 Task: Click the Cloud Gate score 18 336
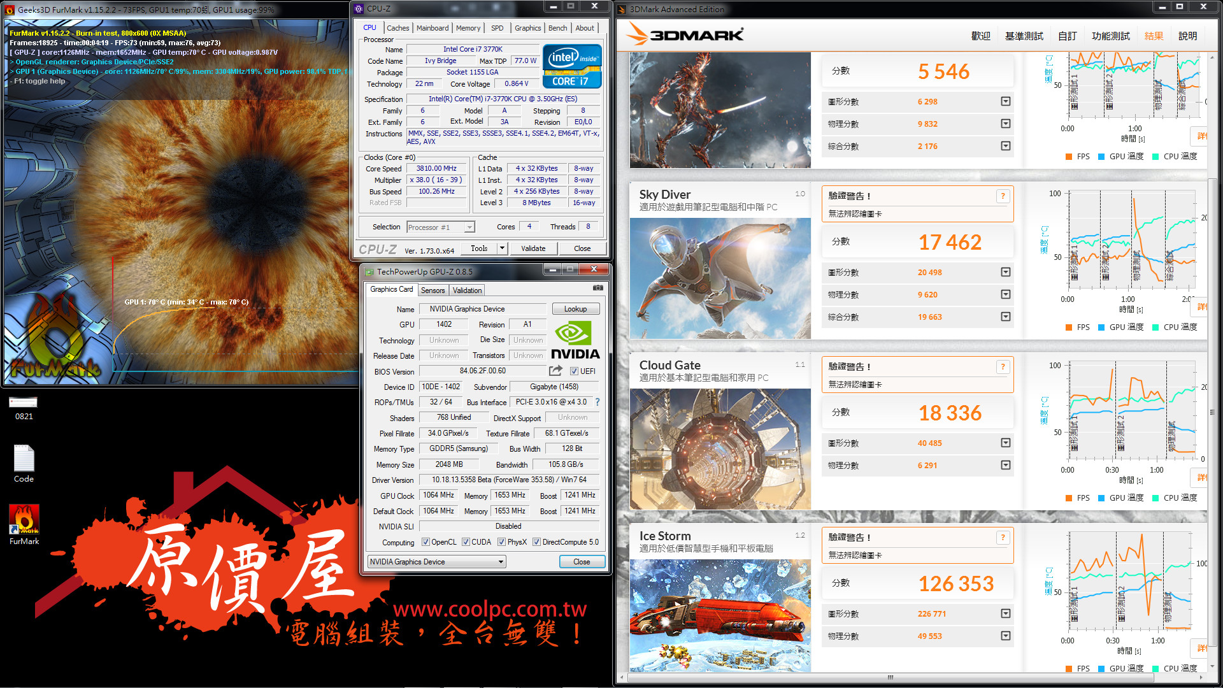click(x=950, y=413)
